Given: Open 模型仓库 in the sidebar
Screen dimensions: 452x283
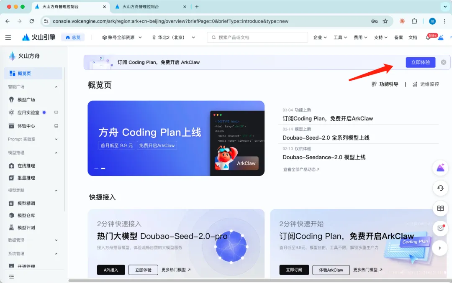Looking at the screenshot, I should click(x=26, y=215).
